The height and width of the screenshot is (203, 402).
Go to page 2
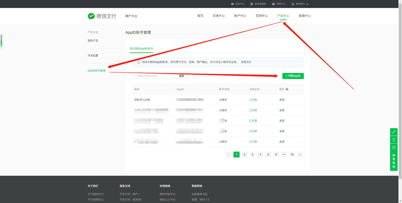tap(244, 155)
